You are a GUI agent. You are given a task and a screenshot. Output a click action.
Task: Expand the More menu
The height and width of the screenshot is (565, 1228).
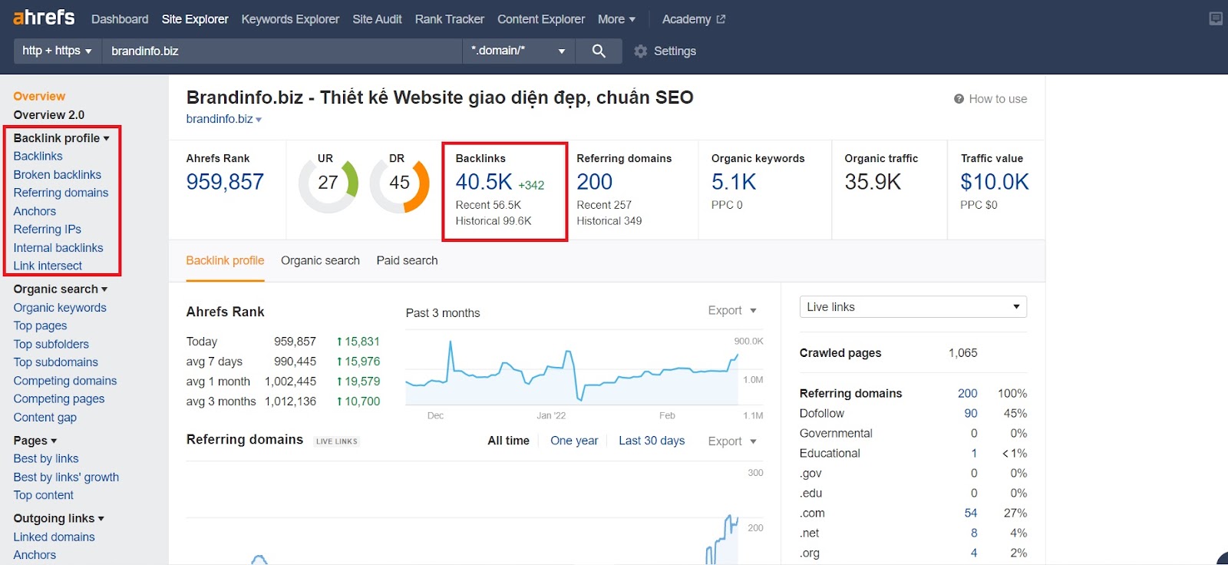616,19
